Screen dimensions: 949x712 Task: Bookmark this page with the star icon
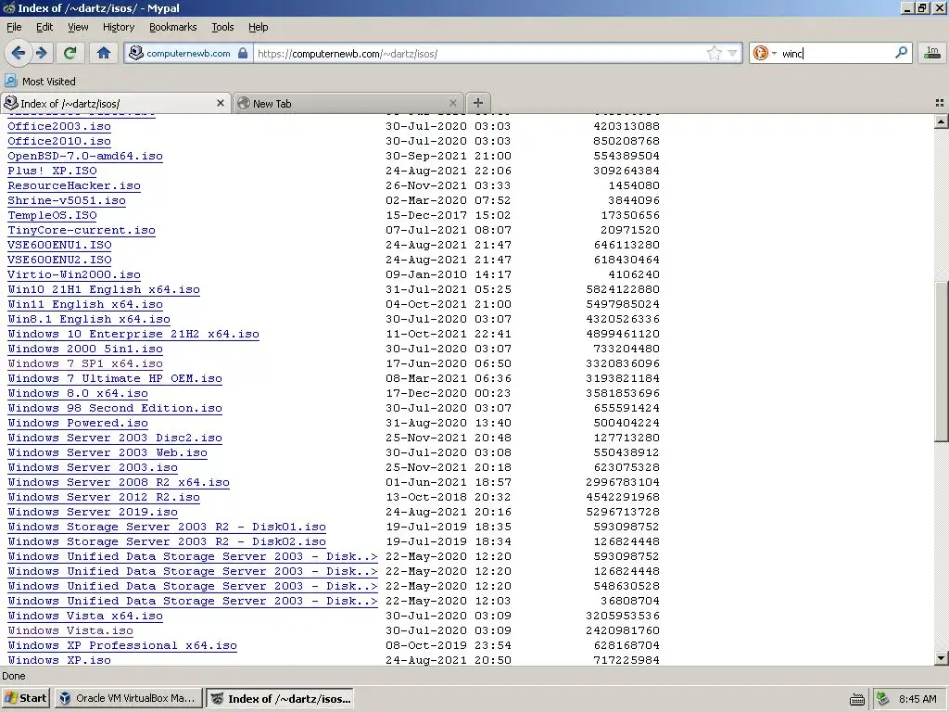715,53
